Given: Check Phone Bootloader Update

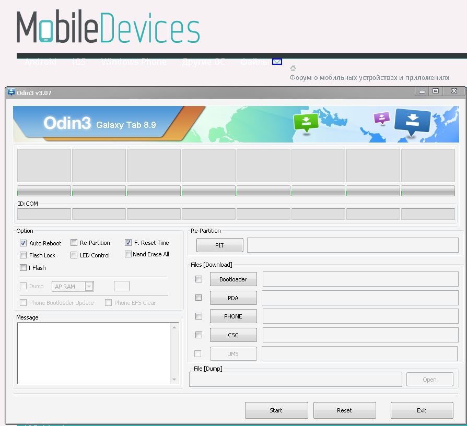Looking at the screenshot, I should pyautogui.click(x=23, y=303).
